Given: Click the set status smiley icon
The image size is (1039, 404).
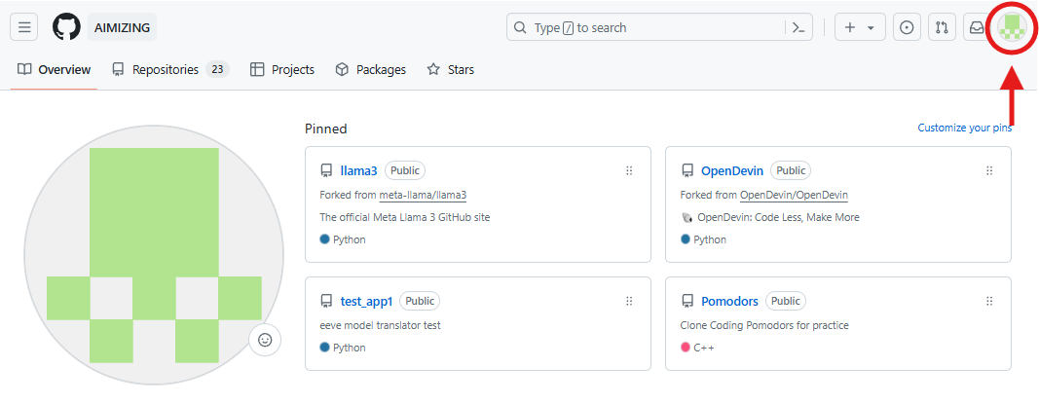Looking at the screenshot, I should (x=265, y=340).
